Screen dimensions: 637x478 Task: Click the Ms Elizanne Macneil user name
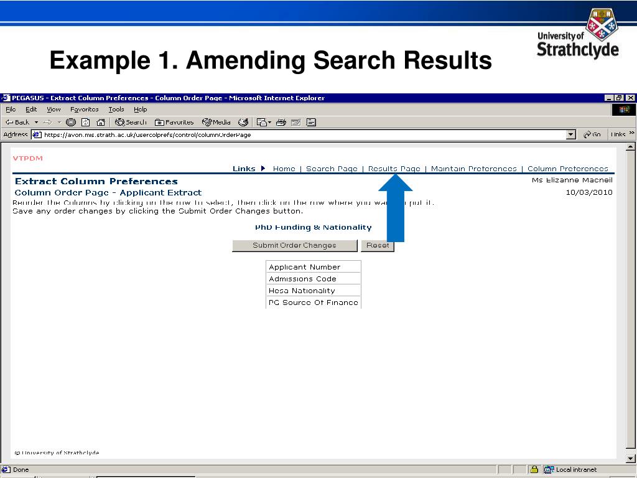[572, 180]
